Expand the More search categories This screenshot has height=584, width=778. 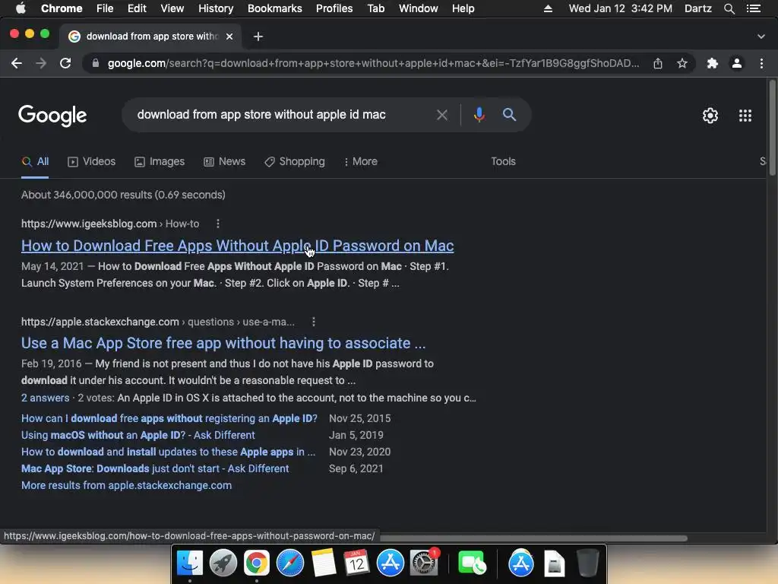[361, 161]
